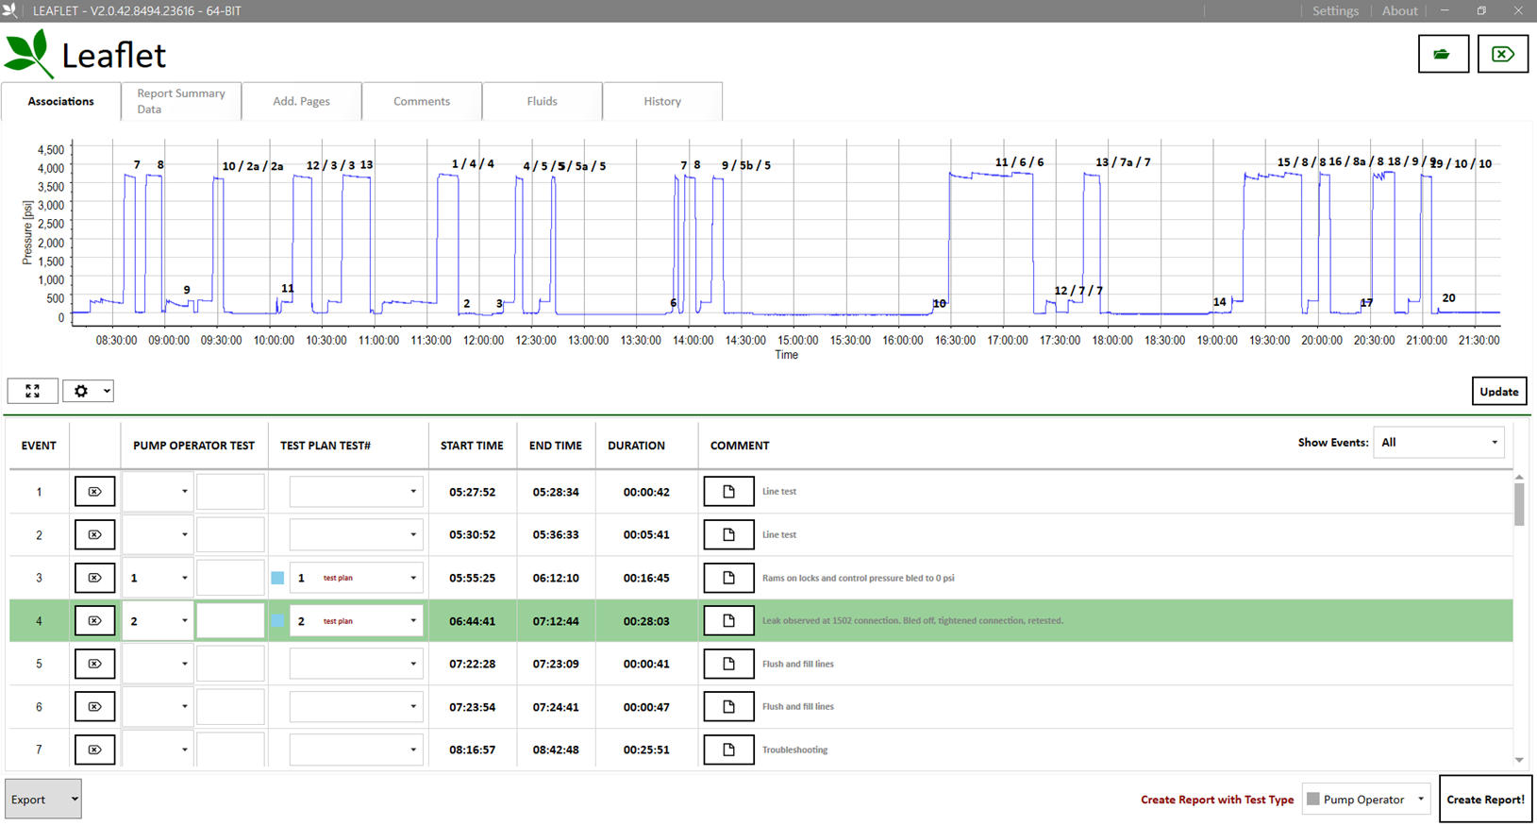Expand test plan dropdown for event 4

tap(412, 621)
